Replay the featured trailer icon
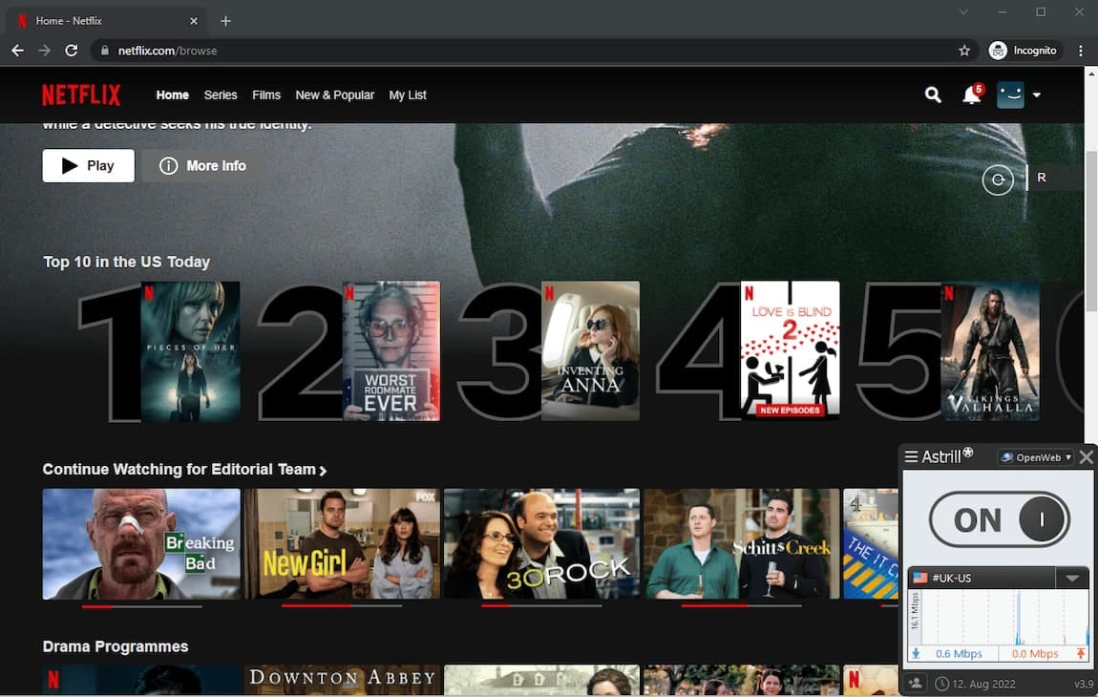 coord(997,180)
